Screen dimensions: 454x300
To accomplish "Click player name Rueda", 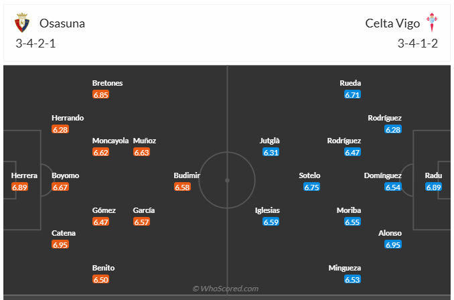I will (350, 83).
